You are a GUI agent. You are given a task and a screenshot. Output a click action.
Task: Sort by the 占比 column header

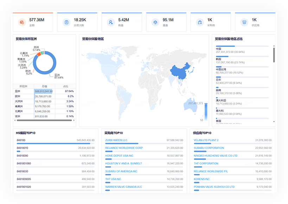(65, 86)
